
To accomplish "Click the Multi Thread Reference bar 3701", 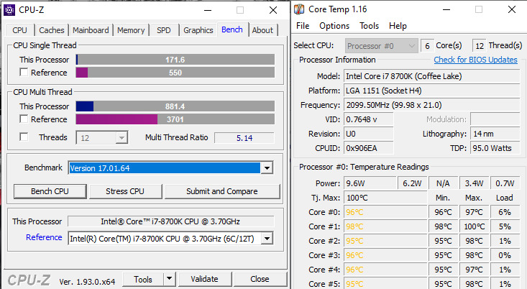I will (x=175, y=119).
